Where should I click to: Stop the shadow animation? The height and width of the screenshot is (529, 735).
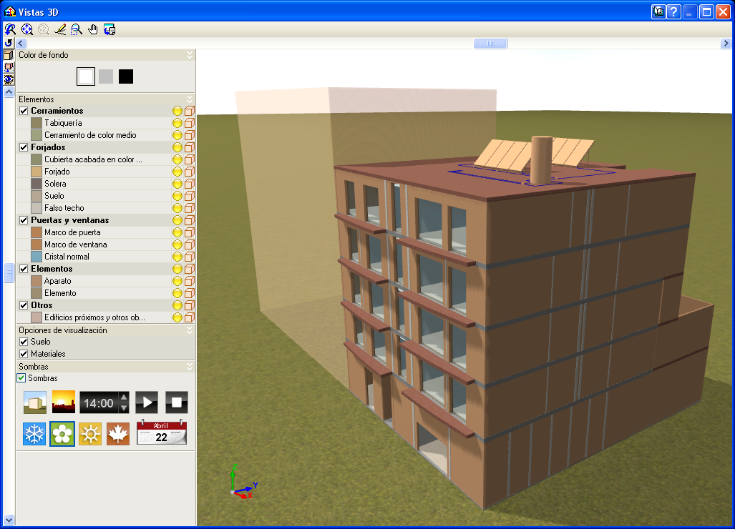click(176, 402)
